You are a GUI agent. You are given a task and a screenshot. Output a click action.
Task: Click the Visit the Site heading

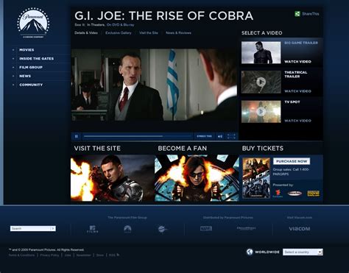pos(97,149)
